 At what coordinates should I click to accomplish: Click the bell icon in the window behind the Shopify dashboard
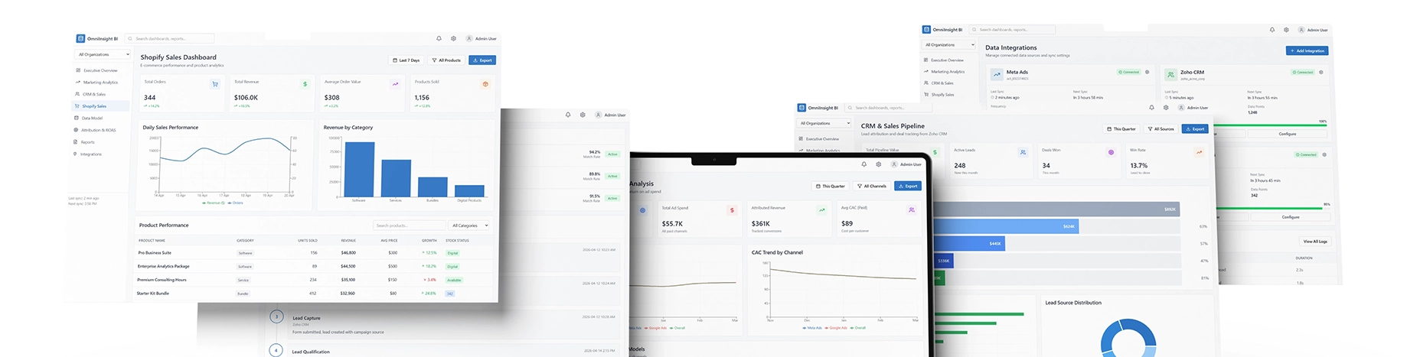(568, 115)
